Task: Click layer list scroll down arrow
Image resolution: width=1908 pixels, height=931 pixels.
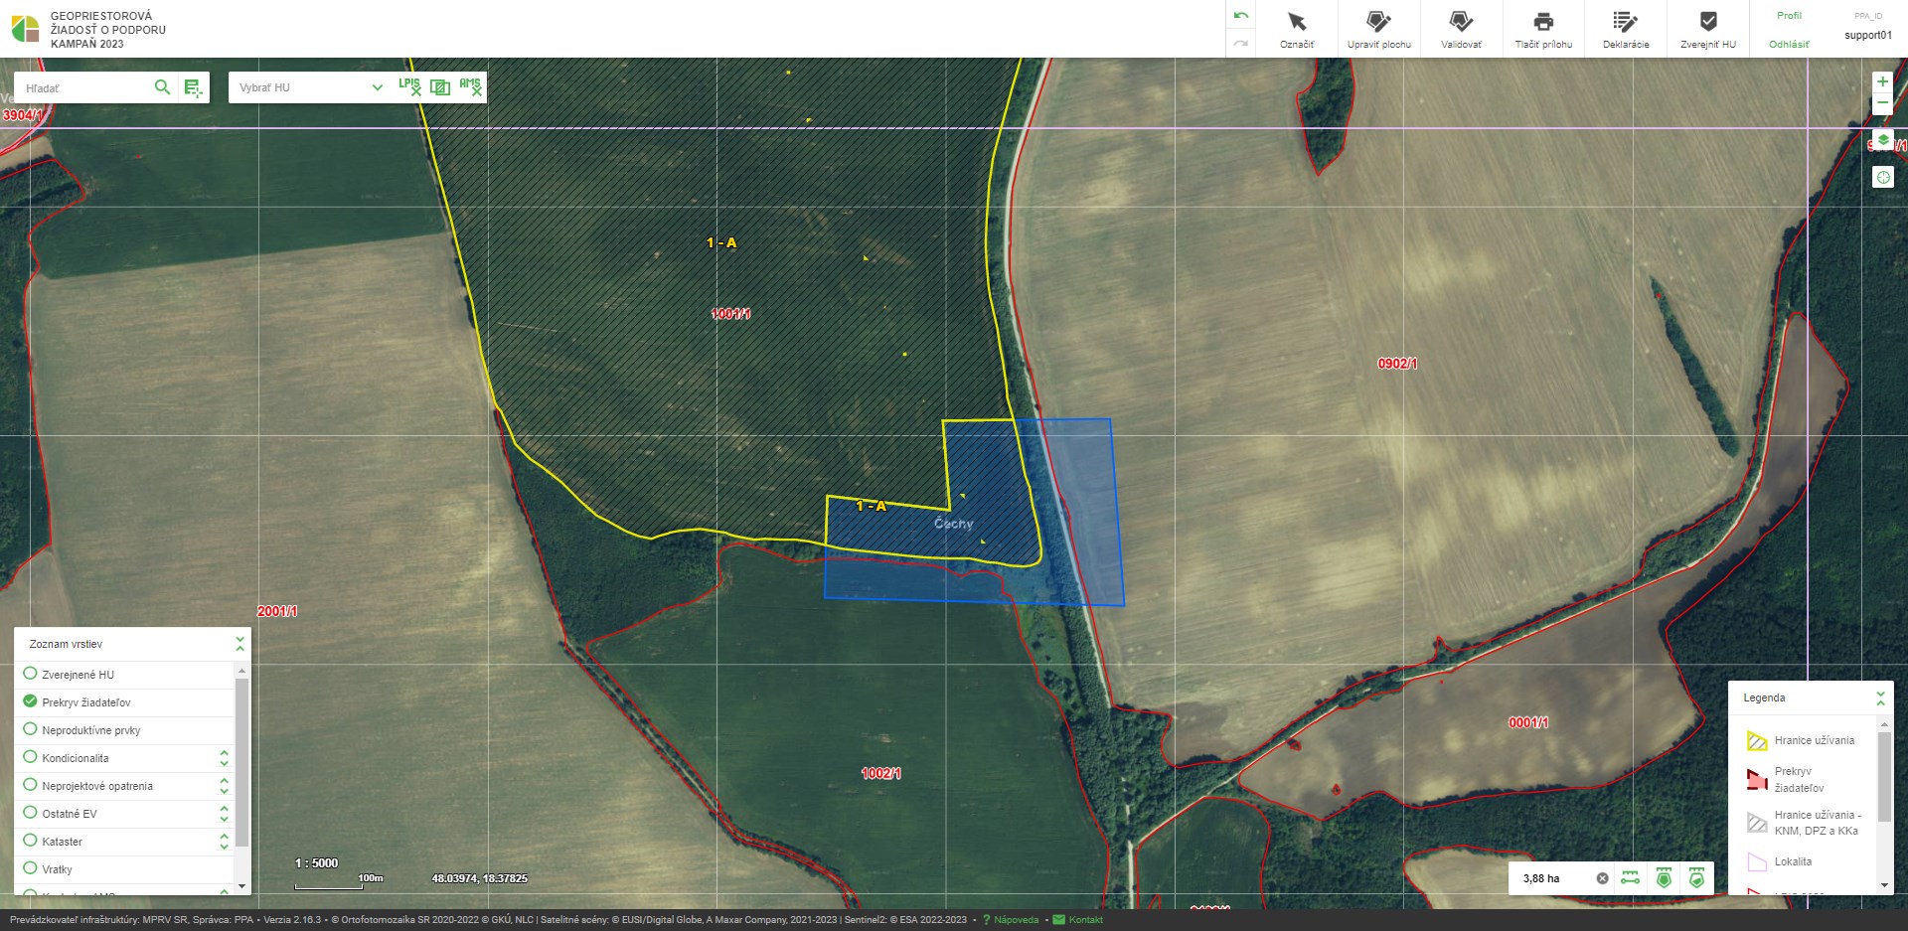Action: [241, 886]
